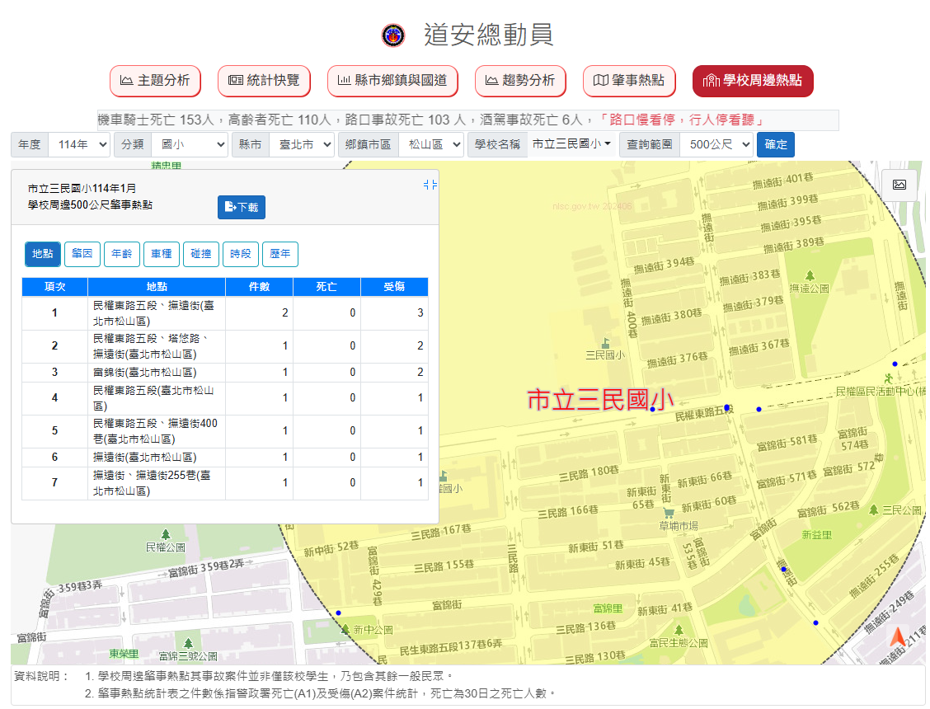Screen dimensions: 930x709
Task: Expand the 分類 國小 dropdown
Action: pyautogui.click(x=189, y=144)
